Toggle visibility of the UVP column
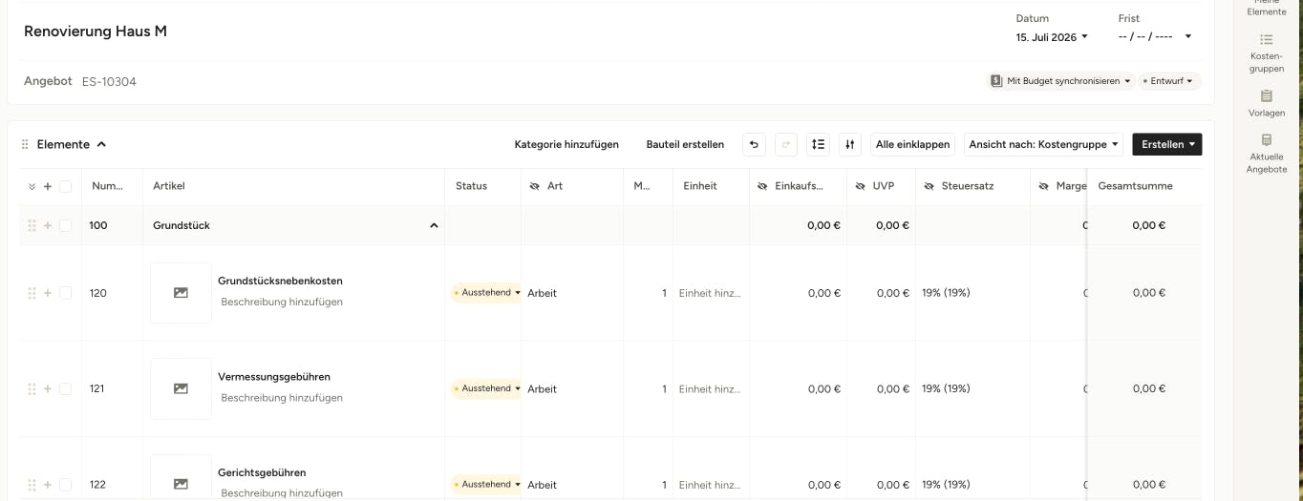This screenshot has height=501, width=1303. click(861, 186)
